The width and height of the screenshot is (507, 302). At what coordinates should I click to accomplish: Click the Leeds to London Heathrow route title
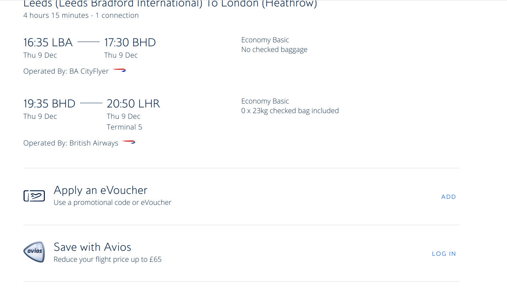170,4
